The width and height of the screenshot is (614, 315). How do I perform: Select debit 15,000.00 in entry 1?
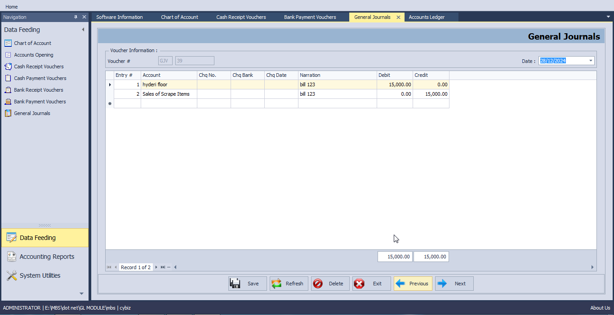pos(395,84)
